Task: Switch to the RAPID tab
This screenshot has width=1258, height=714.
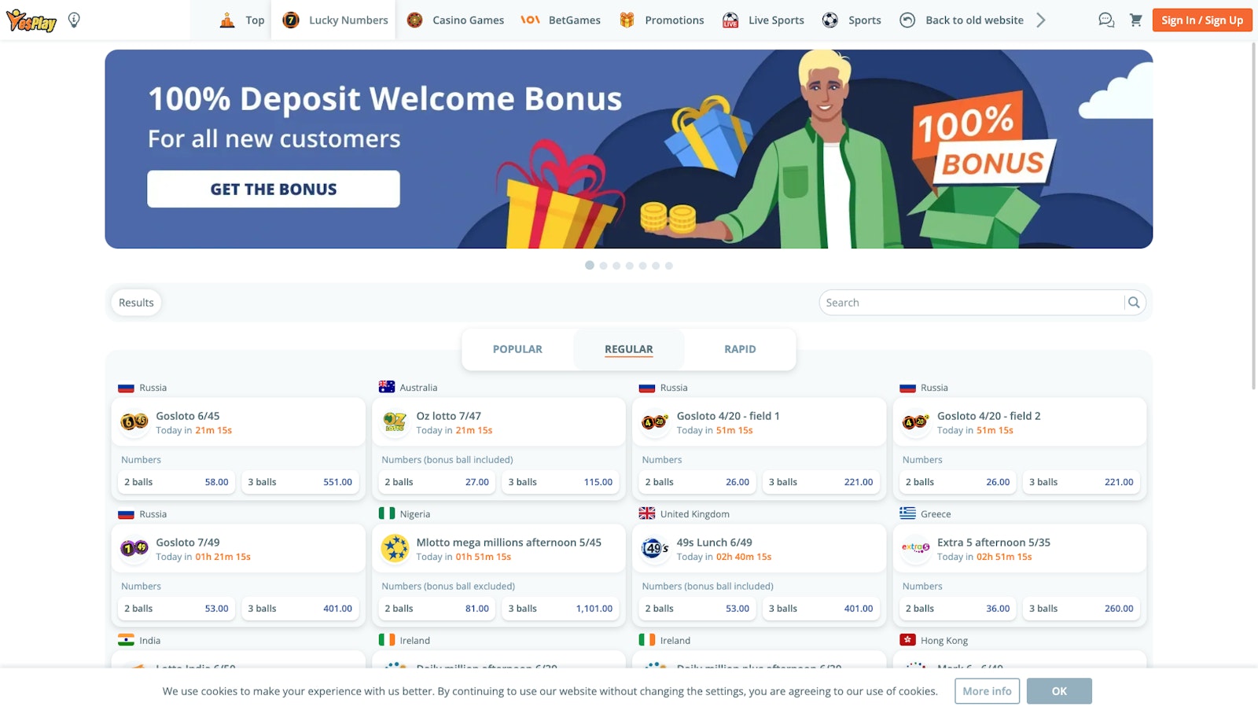Action: (x=740, y=349)
